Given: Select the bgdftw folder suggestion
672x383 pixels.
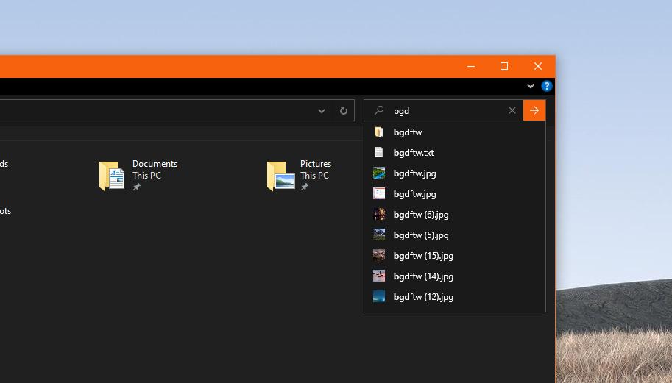Looking at the screenshot, I should tap(455, 132).
